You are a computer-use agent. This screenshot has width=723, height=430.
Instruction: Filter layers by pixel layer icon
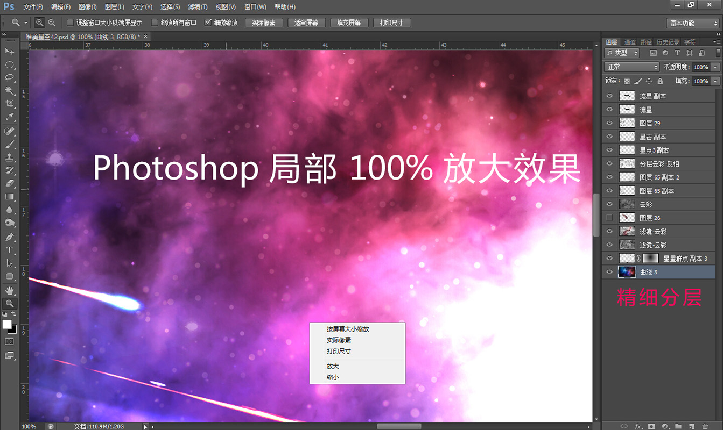click(653, 53)
